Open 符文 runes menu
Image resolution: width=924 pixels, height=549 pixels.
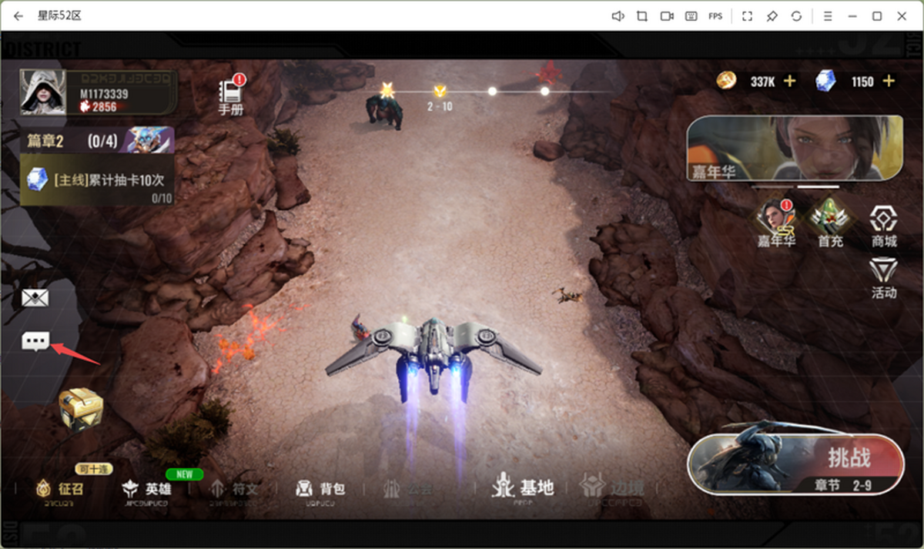click(x=233, y=490)
